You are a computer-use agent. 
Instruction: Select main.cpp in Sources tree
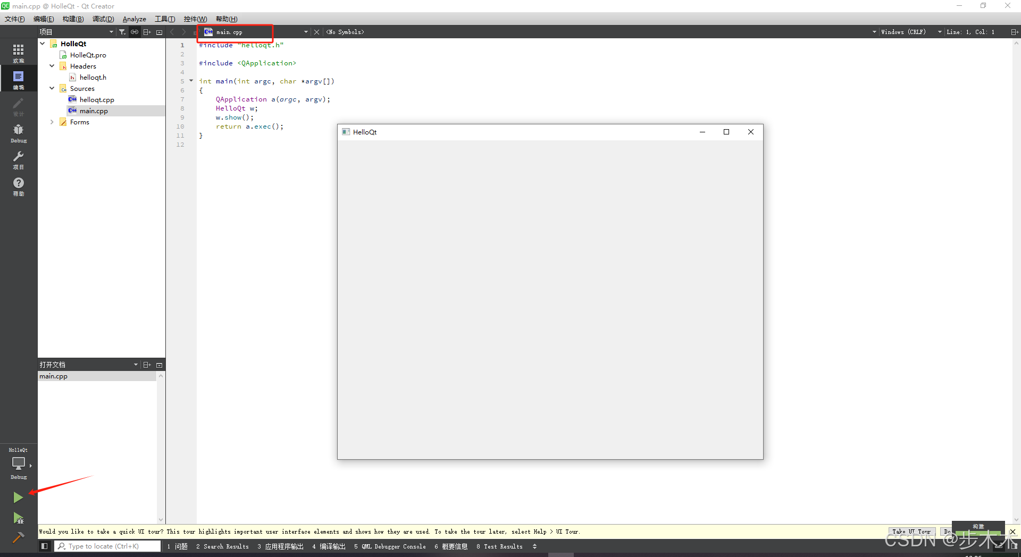click(94, 111)
